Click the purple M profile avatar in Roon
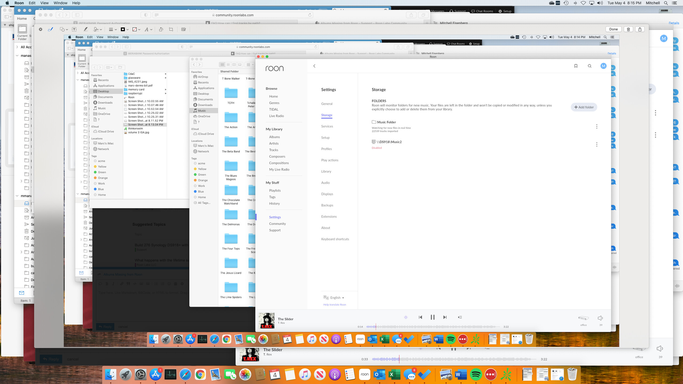The height and width of the screenshot is (384, 683). pyautogui.click(x=603, y=66)
